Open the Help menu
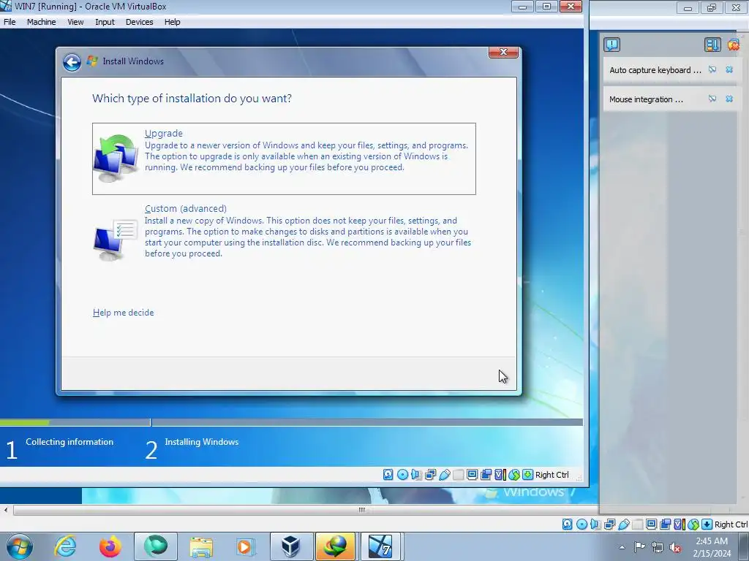Viewport: 749px width, 561px height. [x=172, y=22]
